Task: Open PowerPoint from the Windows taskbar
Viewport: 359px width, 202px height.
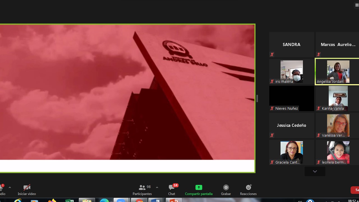Action: pyautogui.click(x=174, y=201)
